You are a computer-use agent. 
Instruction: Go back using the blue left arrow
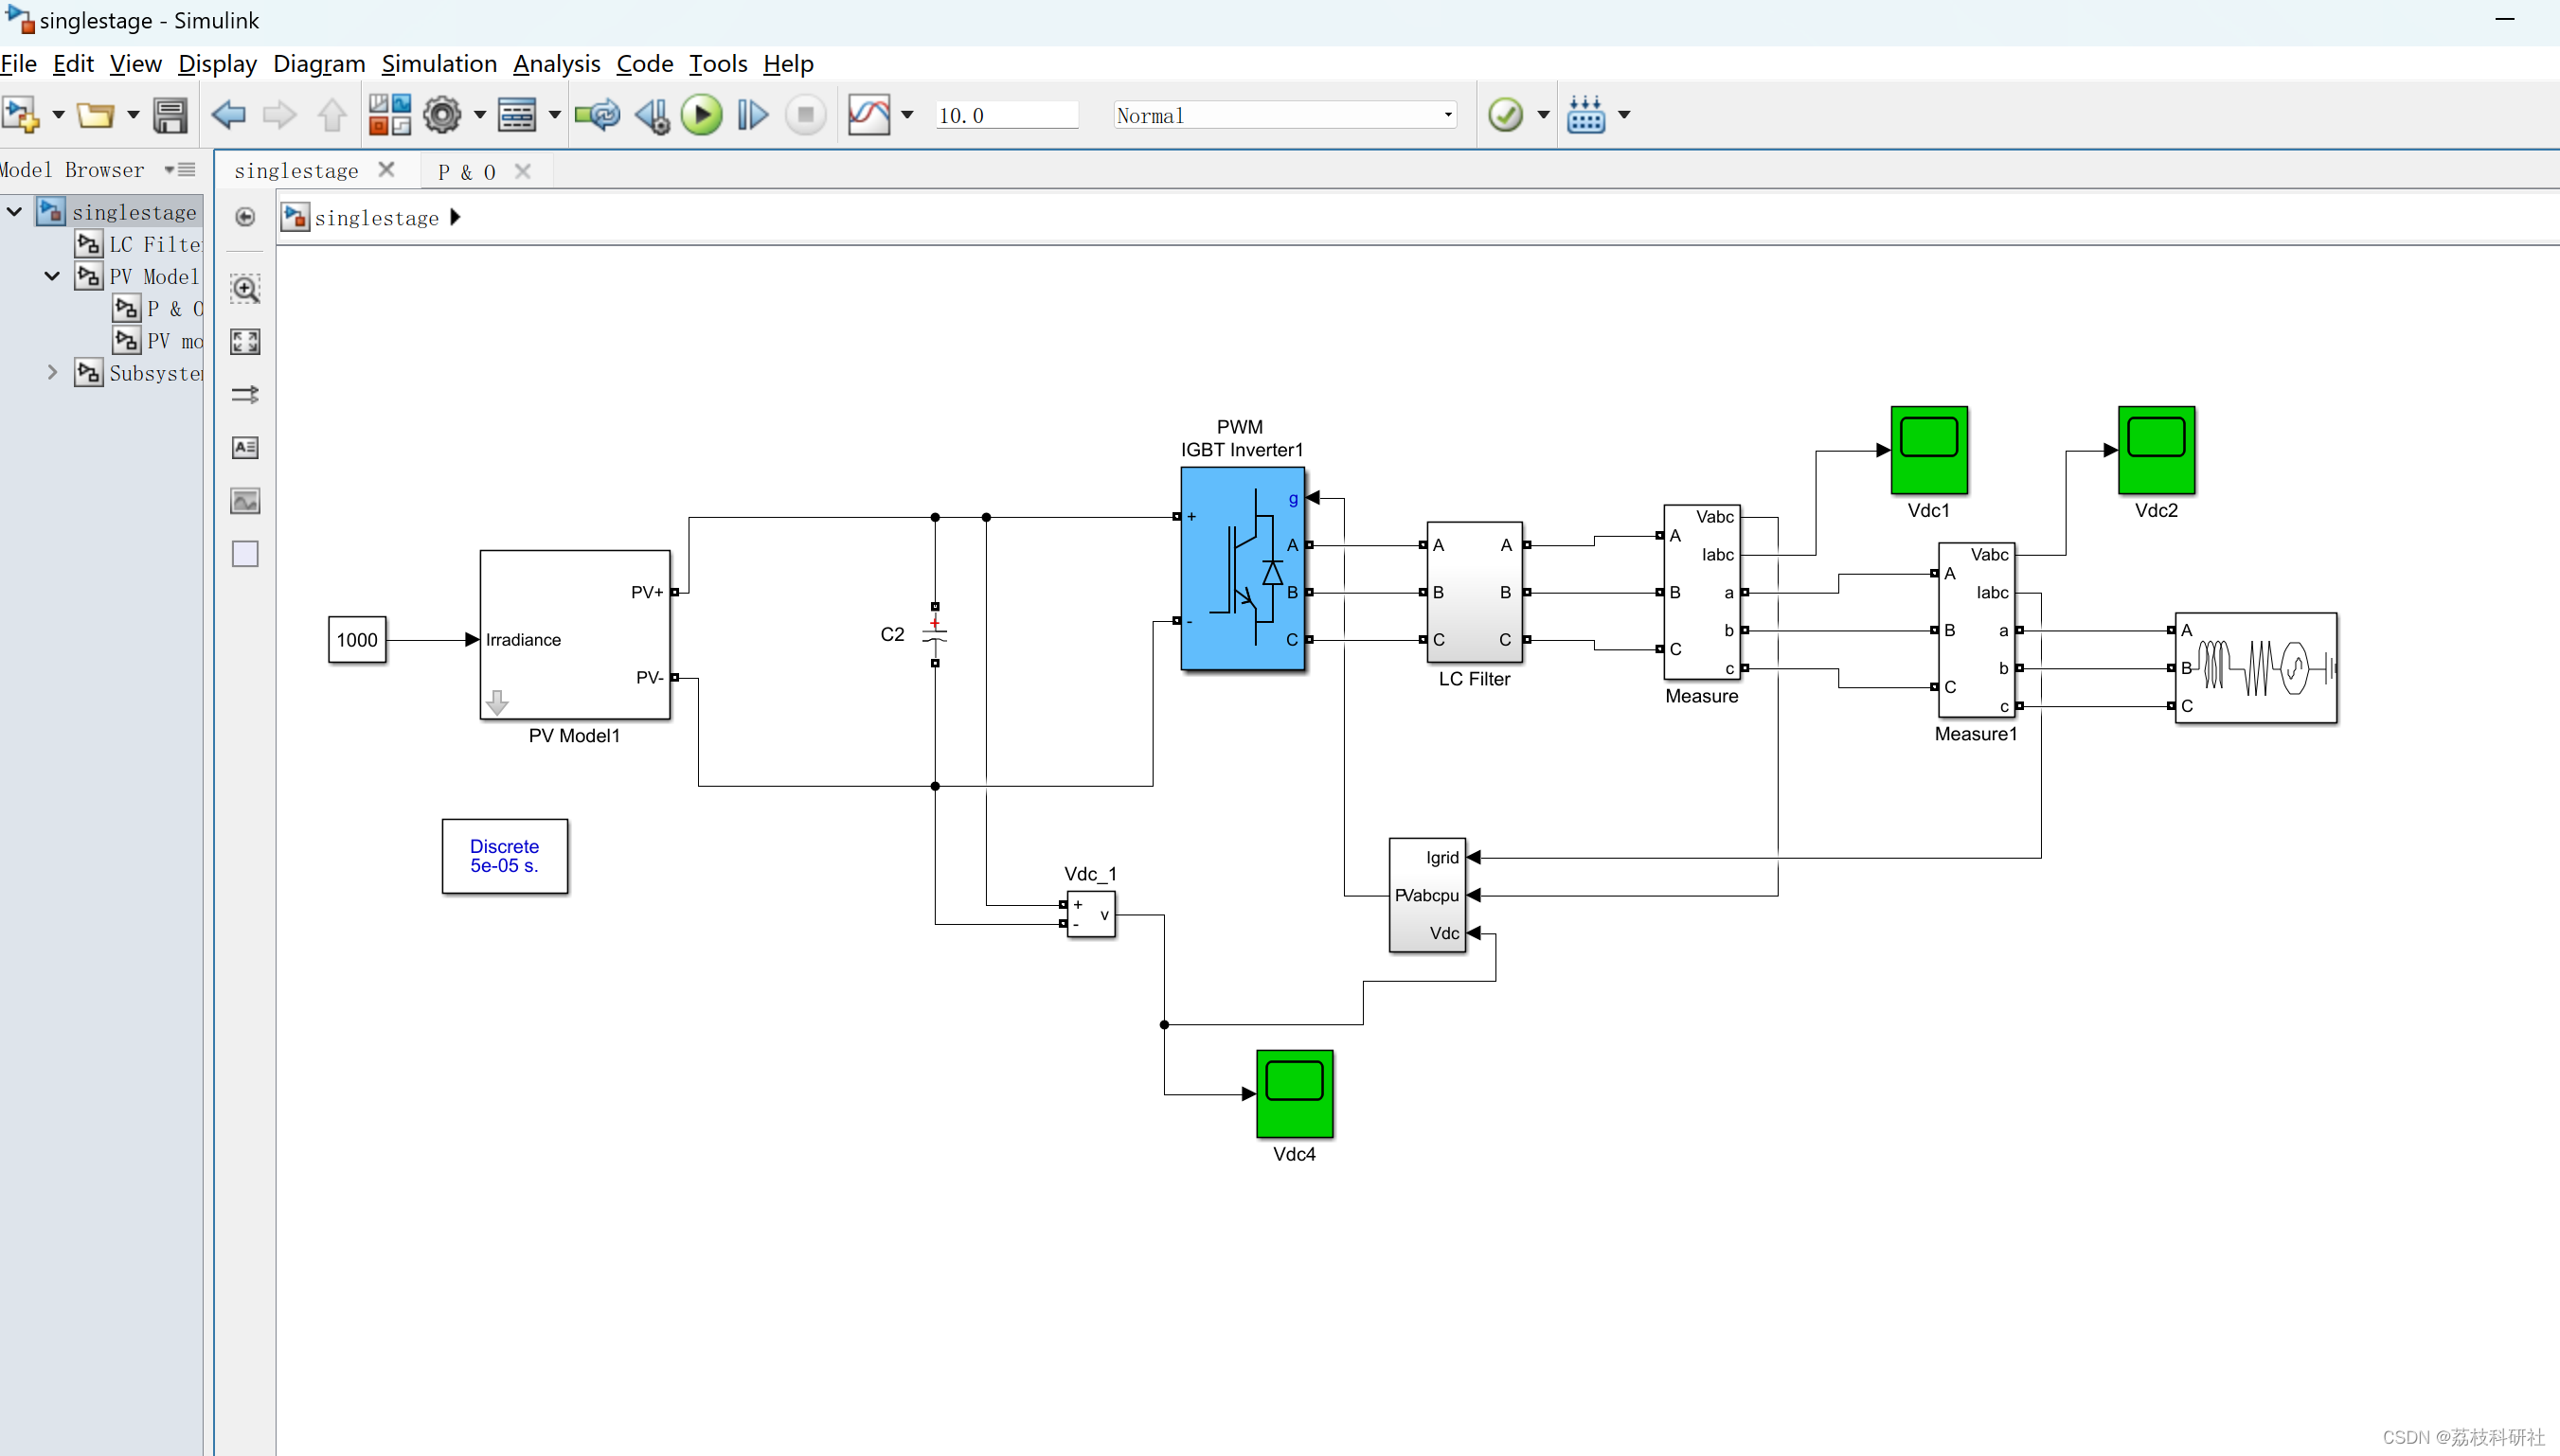[x=228, y=115]
